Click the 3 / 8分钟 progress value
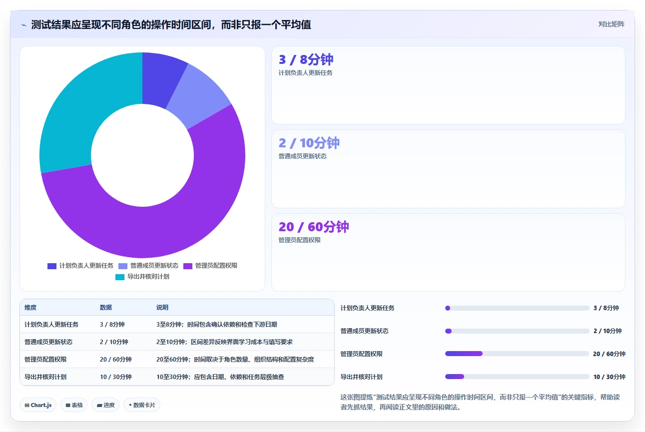Screen dimensions: 645x432 pyautogui.click(x=606, y=308)
